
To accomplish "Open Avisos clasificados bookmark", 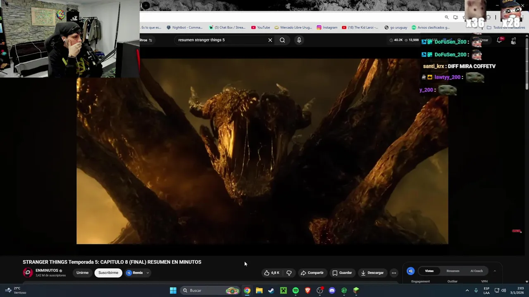I will point(430,28).
